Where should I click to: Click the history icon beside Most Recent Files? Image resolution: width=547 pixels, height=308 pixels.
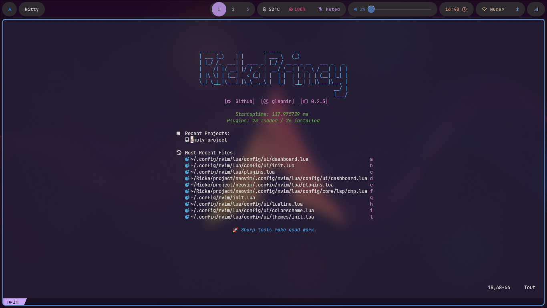point(179,153)
